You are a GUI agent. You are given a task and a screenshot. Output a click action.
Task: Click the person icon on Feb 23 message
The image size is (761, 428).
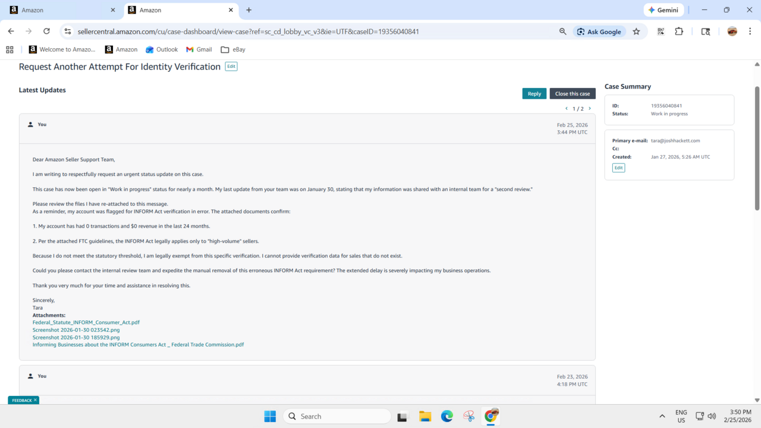click(x=30, y=376)
